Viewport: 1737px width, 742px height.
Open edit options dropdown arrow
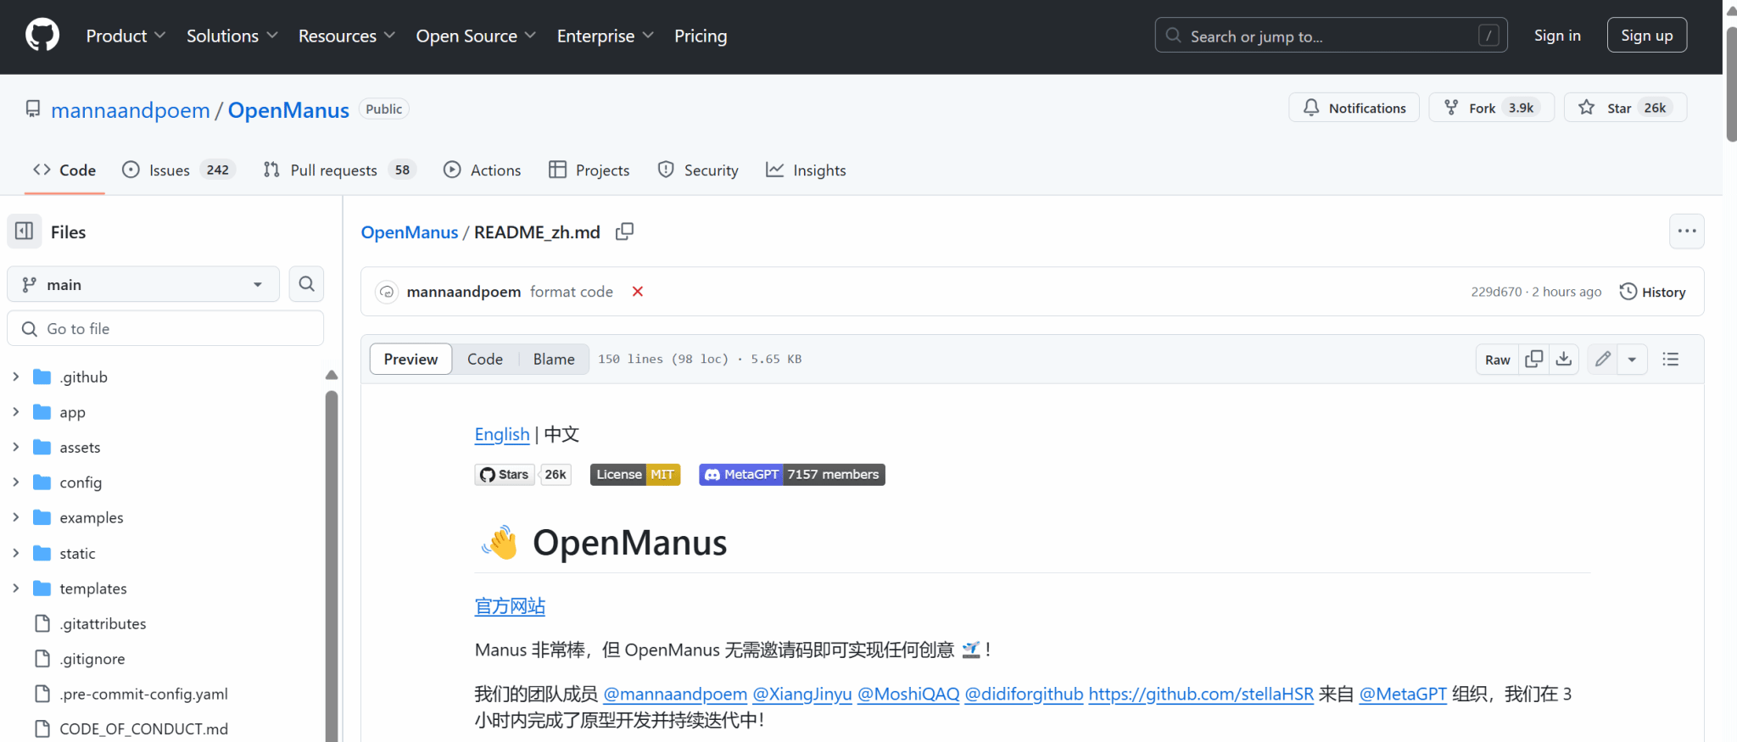(1632, 360)
